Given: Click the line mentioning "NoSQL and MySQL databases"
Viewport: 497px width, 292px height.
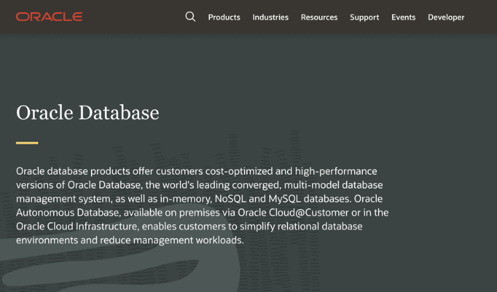Looking at the screenshot, I should (199, 199).
